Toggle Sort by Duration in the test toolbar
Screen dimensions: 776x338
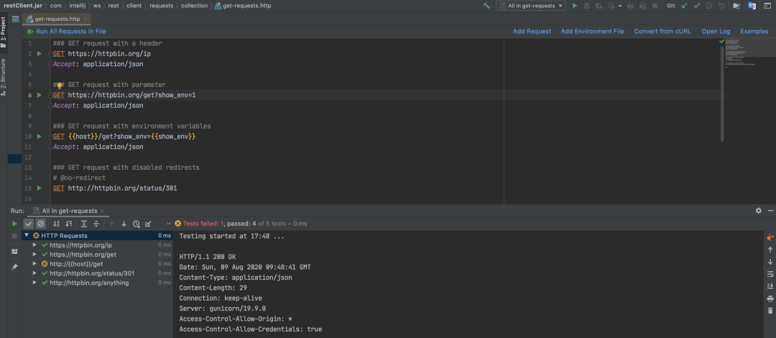[x=69, y=224]
